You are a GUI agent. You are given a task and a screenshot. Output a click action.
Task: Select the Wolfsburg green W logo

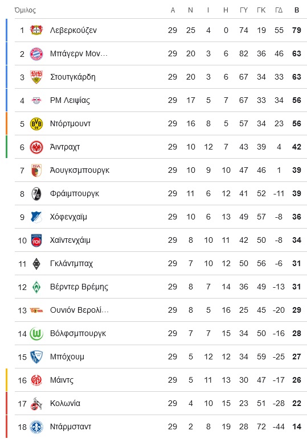click(36, 333)
